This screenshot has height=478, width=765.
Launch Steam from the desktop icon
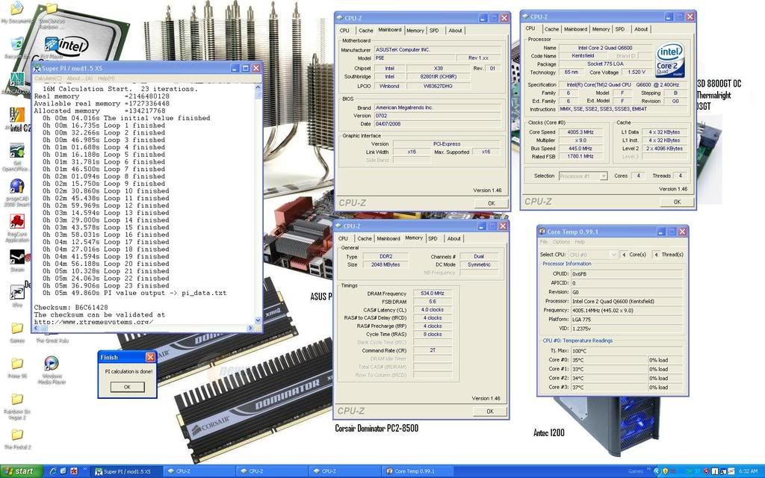click(x=16, y=257)
